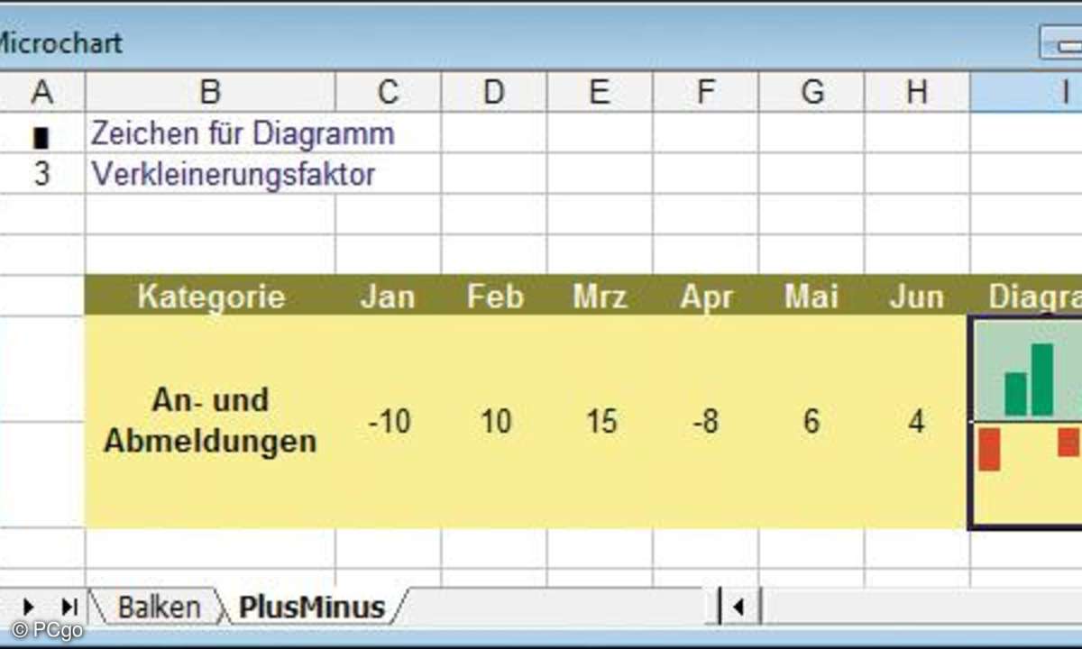Click the horizontal scrollbar left arrow
The height and width of the screenshot is (649, 1082).
coord(740,607)
